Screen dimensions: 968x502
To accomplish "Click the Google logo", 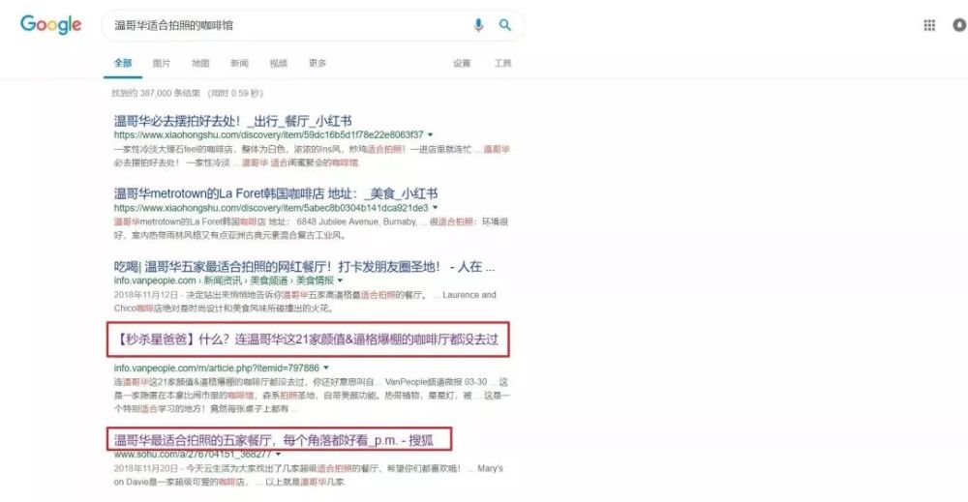I will point(50,25).
